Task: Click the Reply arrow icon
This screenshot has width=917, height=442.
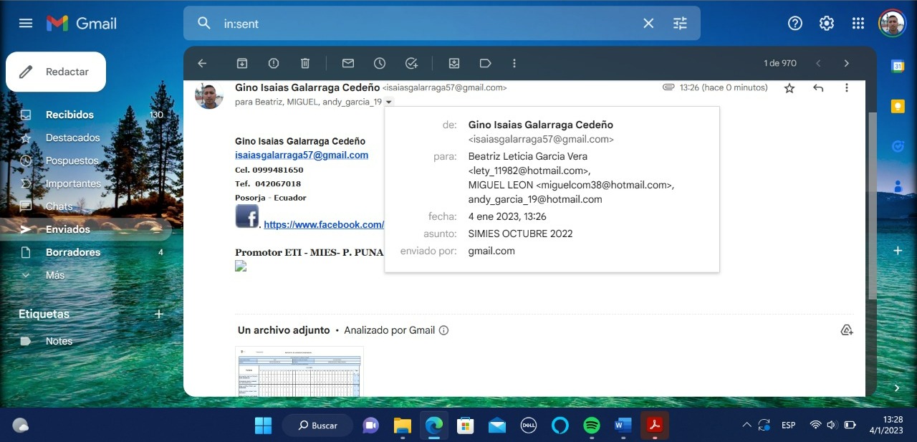Action: [x=818, y=87]
